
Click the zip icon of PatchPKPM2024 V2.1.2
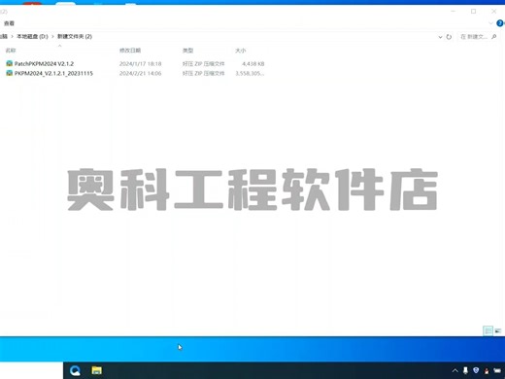point(10,63)
